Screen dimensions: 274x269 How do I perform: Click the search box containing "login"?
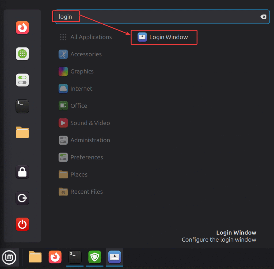(161, 17)
